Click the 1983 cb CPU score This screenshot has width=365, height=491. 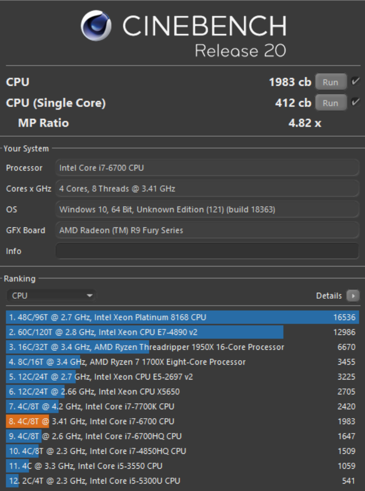[290, 82]
